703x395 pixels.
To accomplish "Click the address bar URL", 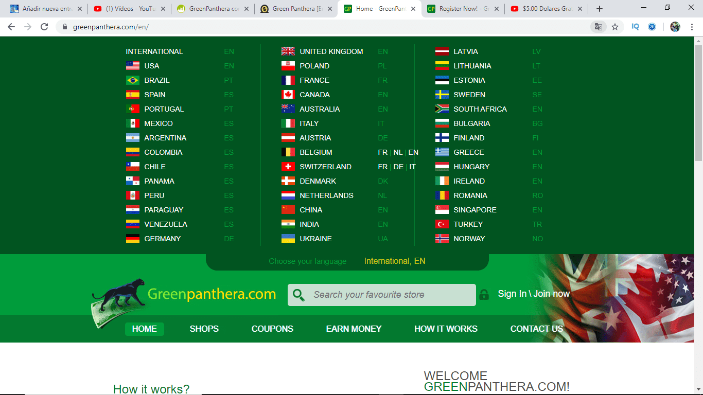I will [x=111, y=27].
